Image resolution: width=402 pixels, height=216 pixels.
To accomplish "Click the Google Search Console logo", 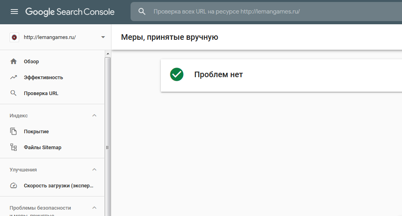I will [x=70, y=12].
